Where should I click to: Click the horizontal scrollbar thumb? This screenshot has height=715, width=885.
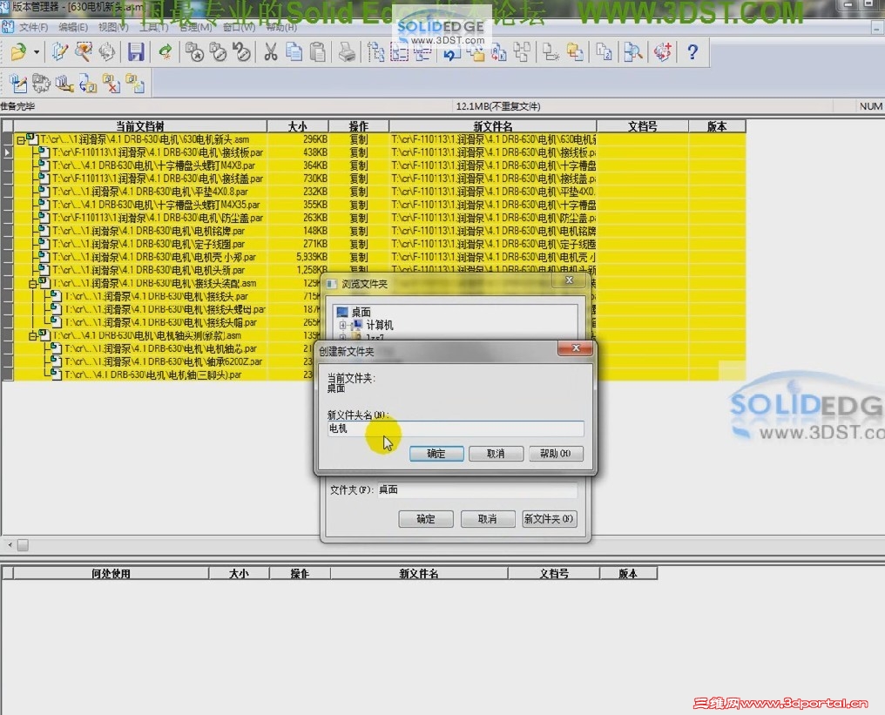[x=23, y=545]
